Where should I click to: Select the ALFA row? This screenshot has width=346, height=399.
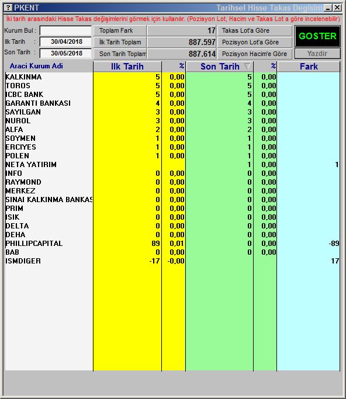tap(172, 130)
